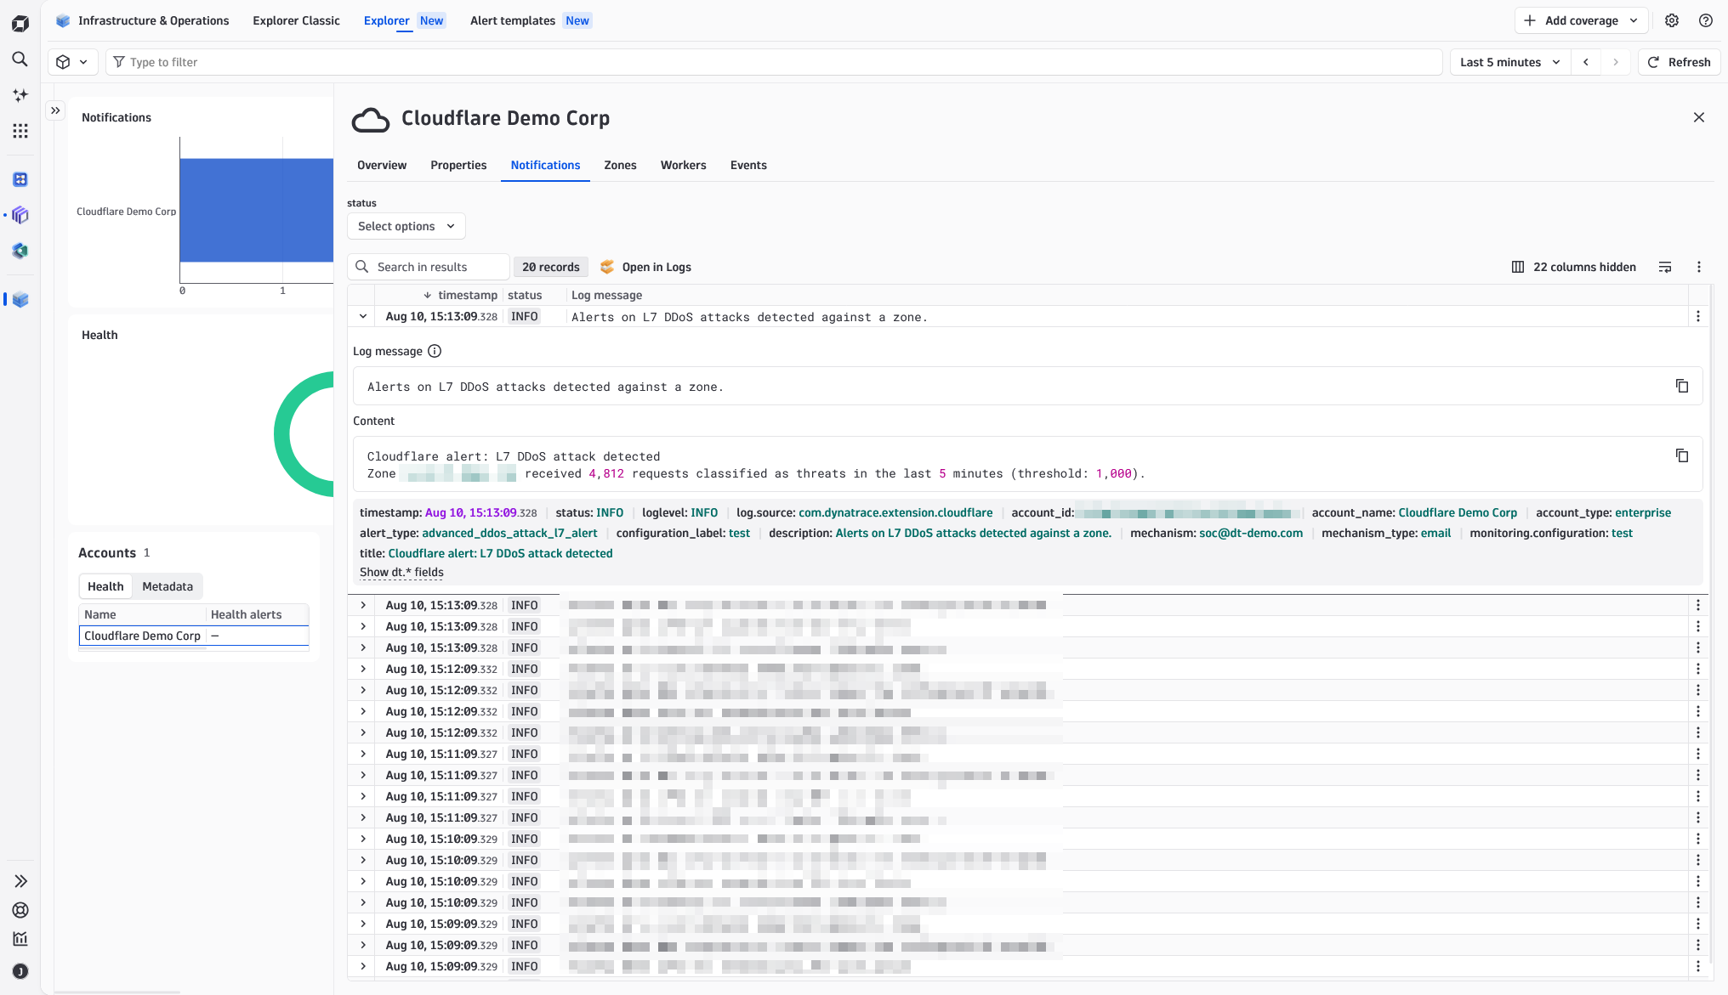Open the user avatar icon at bottom

[x=20, y=971]
